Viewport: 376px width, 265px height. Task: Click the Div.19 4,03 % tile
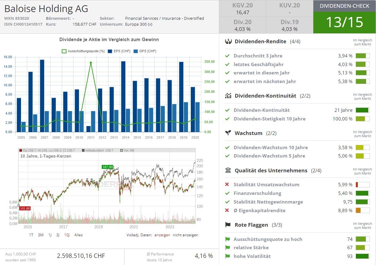click(290, 25)
